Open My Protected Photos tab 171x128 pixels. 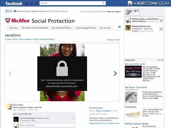point(62,28)
